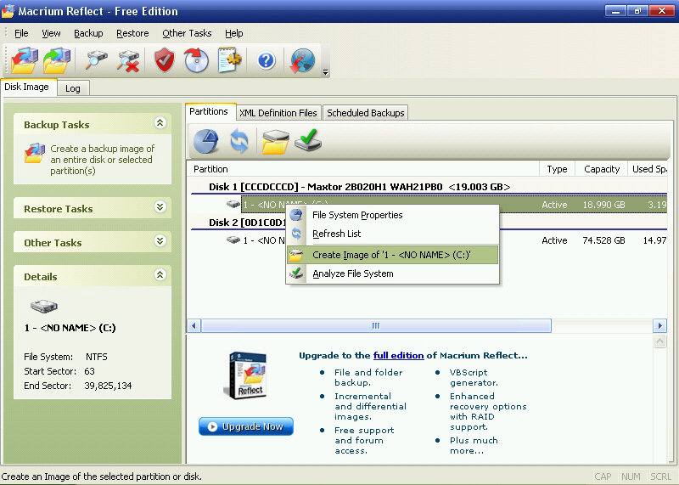Click the Restore image toolbar icon
Screen dimensions: 679x485
click(57, 60)
